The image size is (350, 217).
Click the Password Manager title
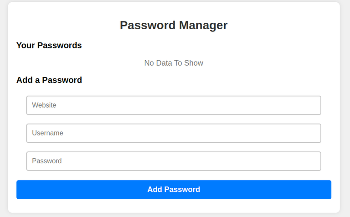pyautogui.click(x=174, y=25)
